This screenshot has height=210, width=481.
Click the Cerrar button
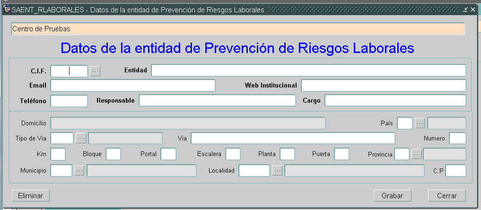point(446,195)
